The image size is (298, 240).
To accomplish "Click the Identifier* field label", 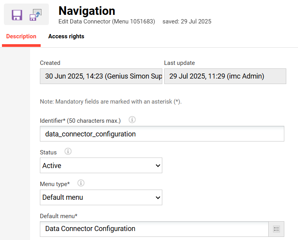I will pos(80,120).
